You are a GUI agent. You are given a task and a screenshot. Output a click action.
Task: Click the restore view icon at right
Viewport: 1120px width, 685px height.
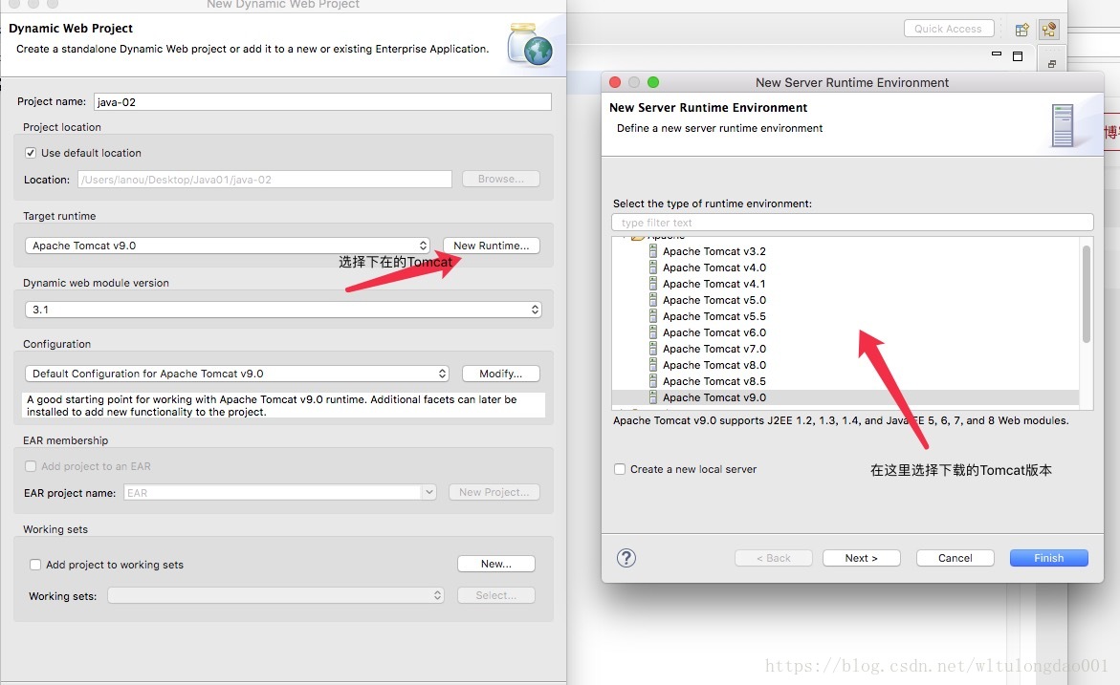tap(1051, 64)
